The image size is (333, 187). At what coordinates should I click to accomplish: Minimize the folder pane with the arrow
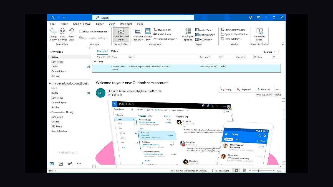pyautogui.click(x=89, y=48)
